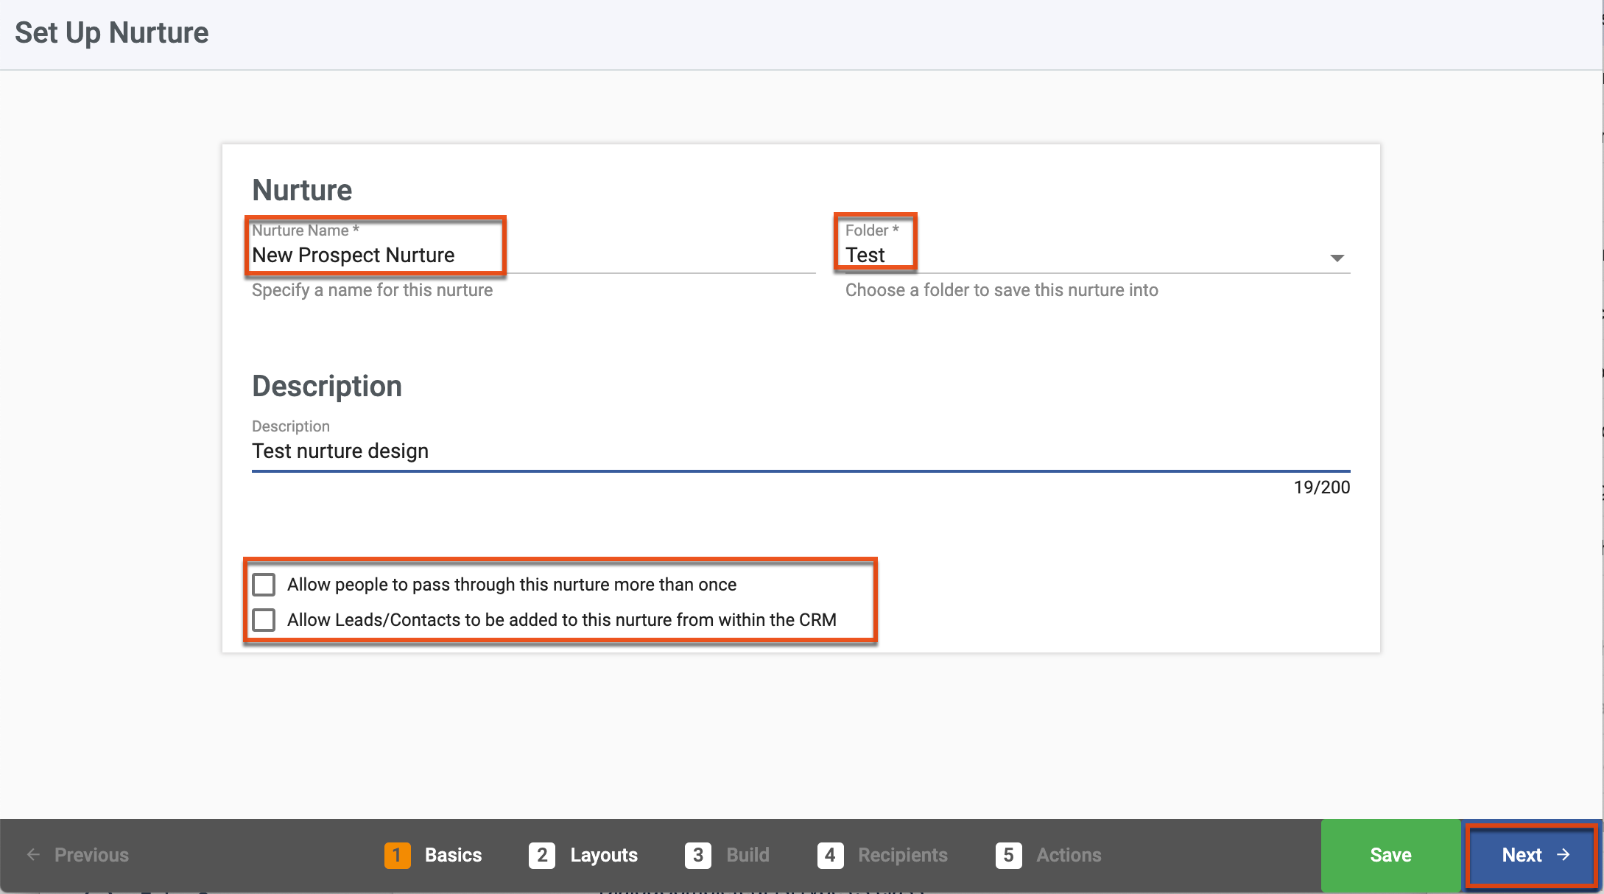Enable passing through nurture more than once

coord(264,585)
